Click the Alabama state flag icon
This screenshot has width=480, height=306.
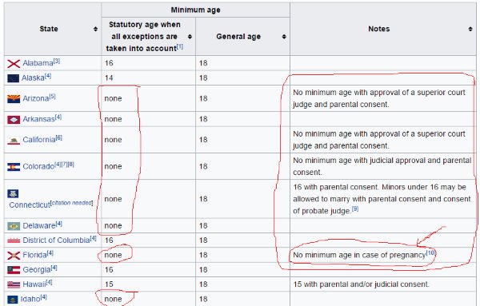click(x=14, y=64)
